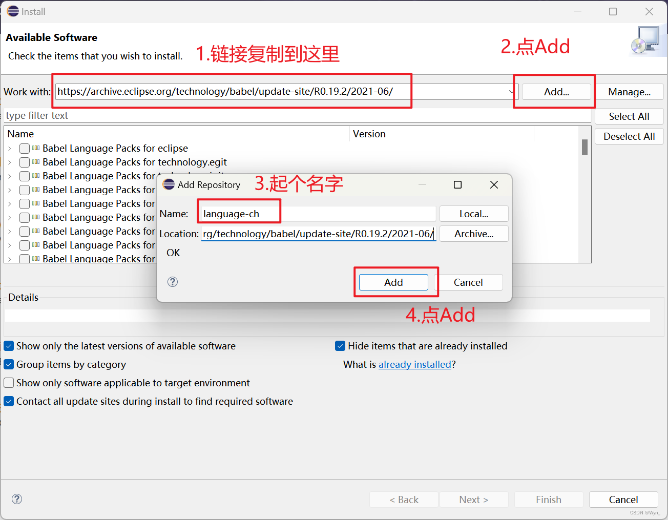Image resolution: width=668 pixels, height=520 pixels.
Task: Click the Work with URL field
Action: tap(287, 92)
